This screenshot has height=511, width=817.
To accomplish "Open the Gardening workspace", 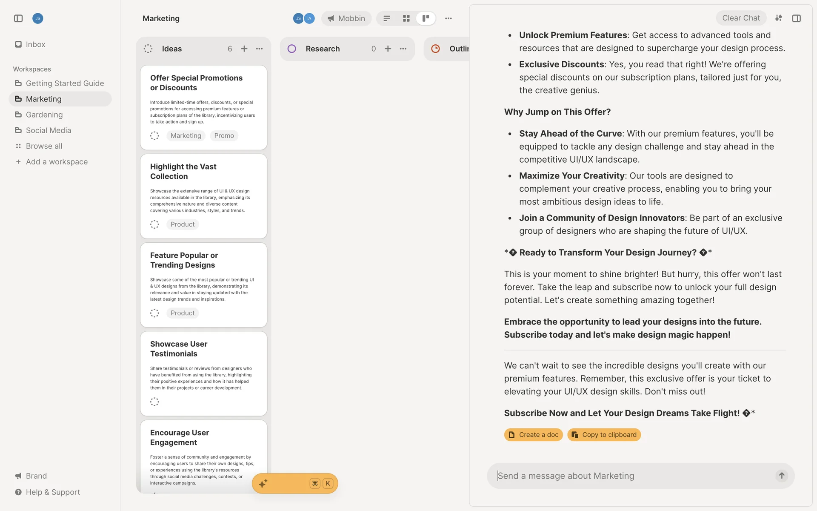I will [44, 115].
